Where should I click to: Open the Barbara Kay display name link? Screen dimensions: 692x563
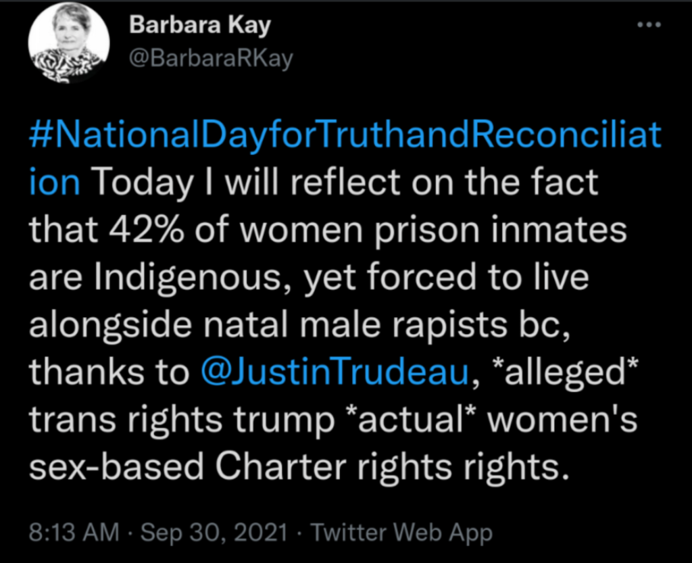tap(200, 25)
